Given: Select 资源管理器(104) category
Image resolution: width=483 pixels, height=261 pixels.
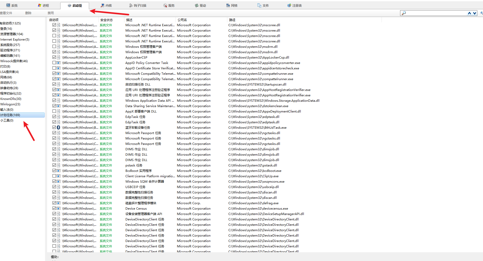Looking at the screenshot, I should pos(12,34).
